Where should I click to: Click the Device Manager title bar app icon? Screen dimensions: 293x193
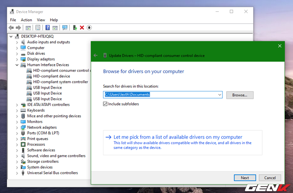pyautogui.click(x=12, y=11)
